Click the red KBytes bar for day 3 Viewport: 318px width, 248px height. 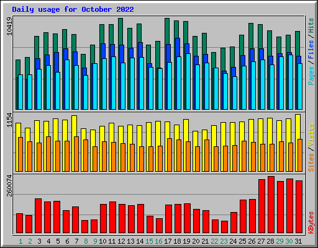click(x=38, y=216)
